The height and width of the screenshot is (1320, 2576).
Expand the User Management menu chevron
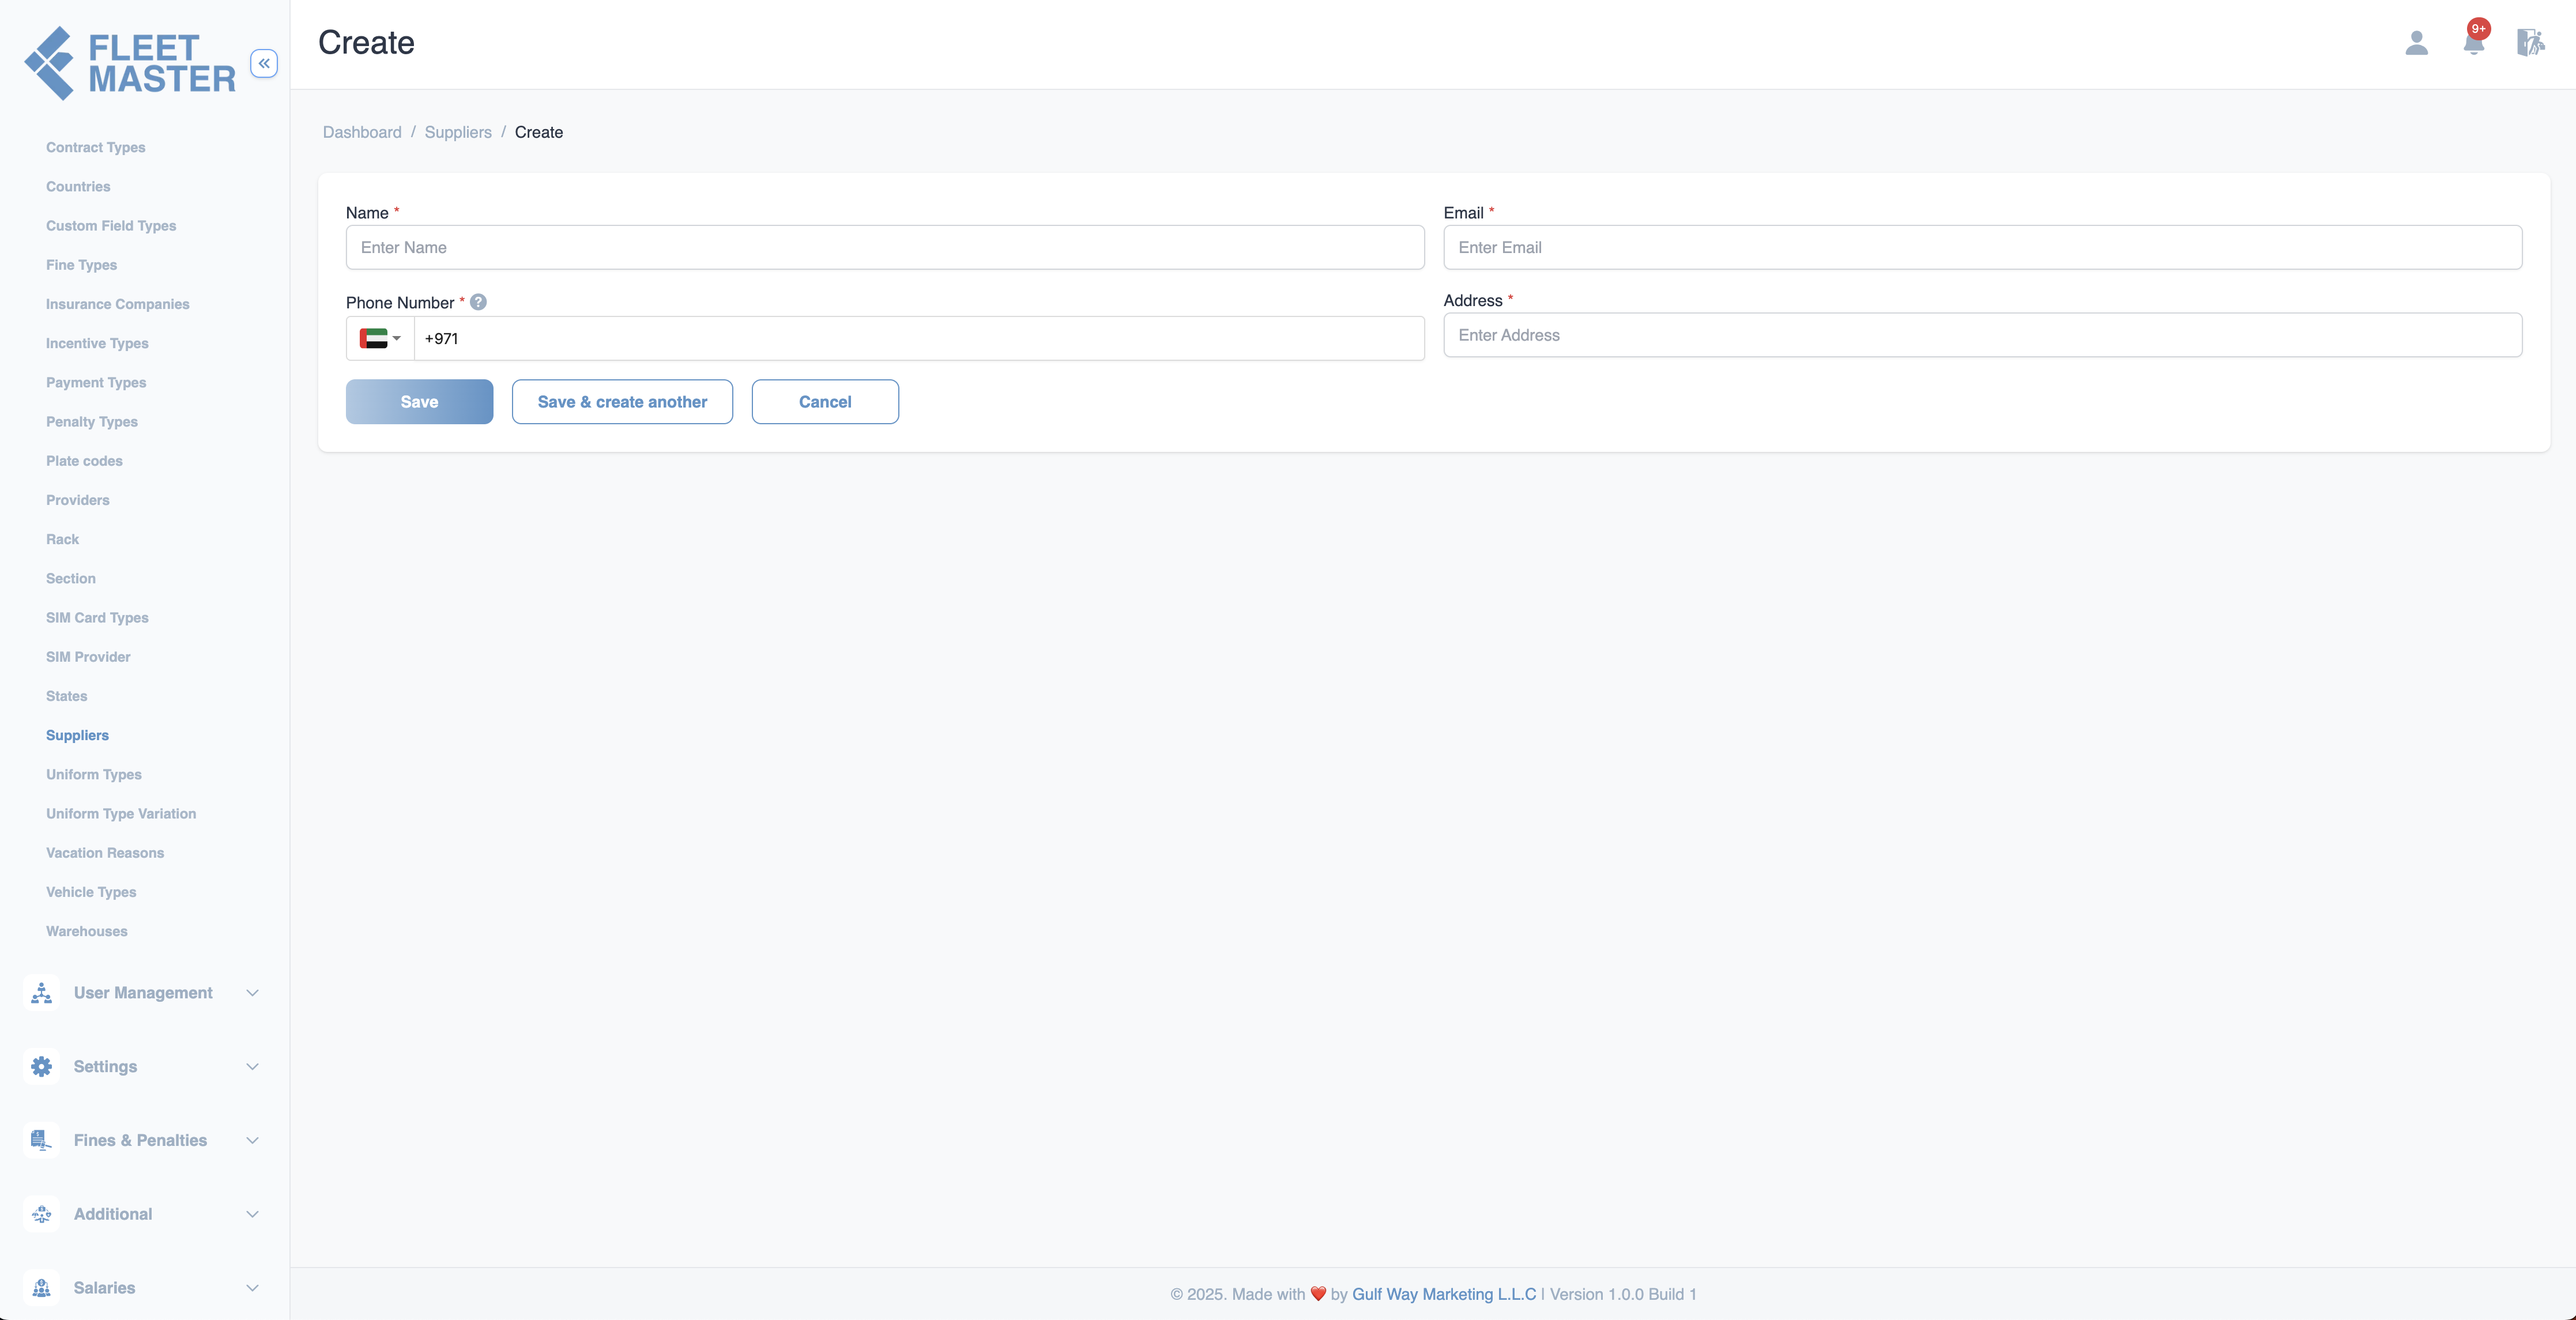(252, 993)
